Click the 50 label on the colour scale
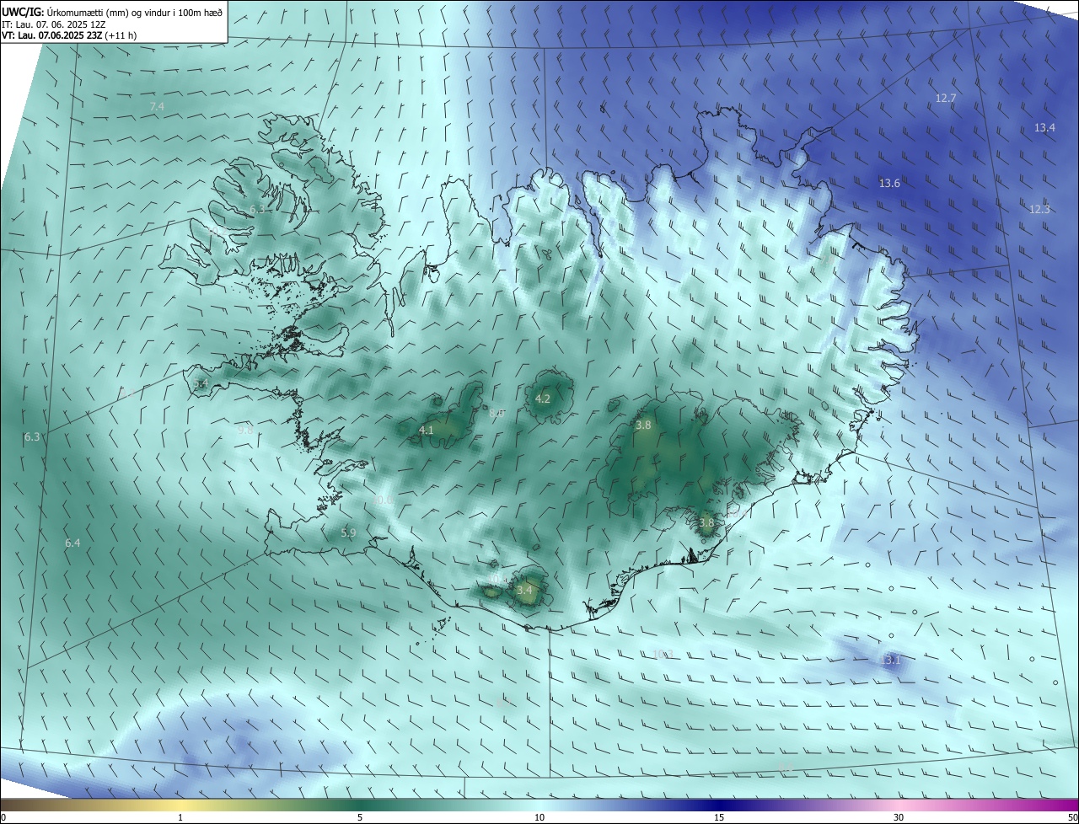This screenshot has width=1079, height=824. coord(1072,817)
